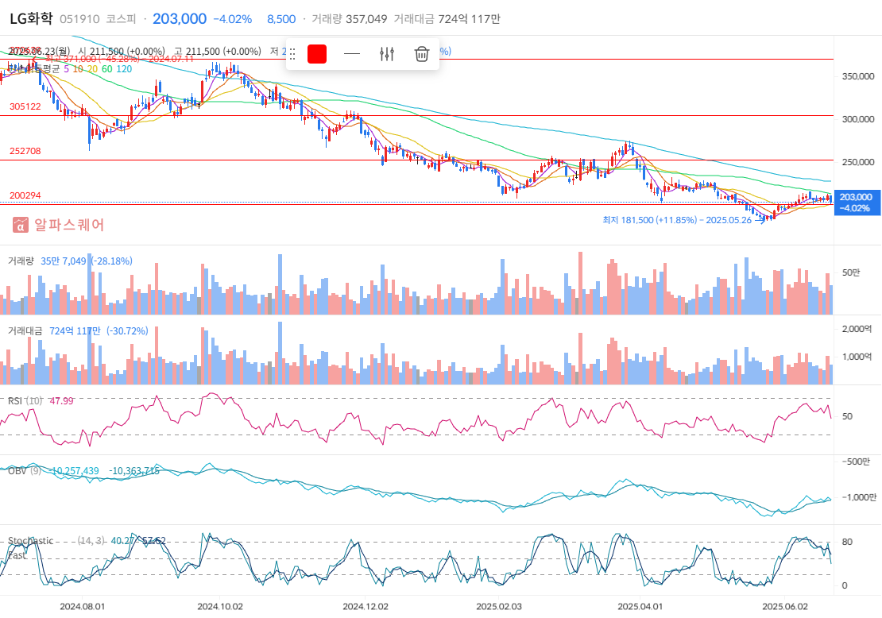
Task: Open the line color red swatch
Action: (317, 54)
